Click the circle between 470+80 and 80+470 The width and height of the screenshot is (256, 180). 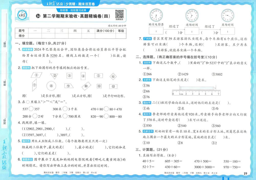point(106,109)
